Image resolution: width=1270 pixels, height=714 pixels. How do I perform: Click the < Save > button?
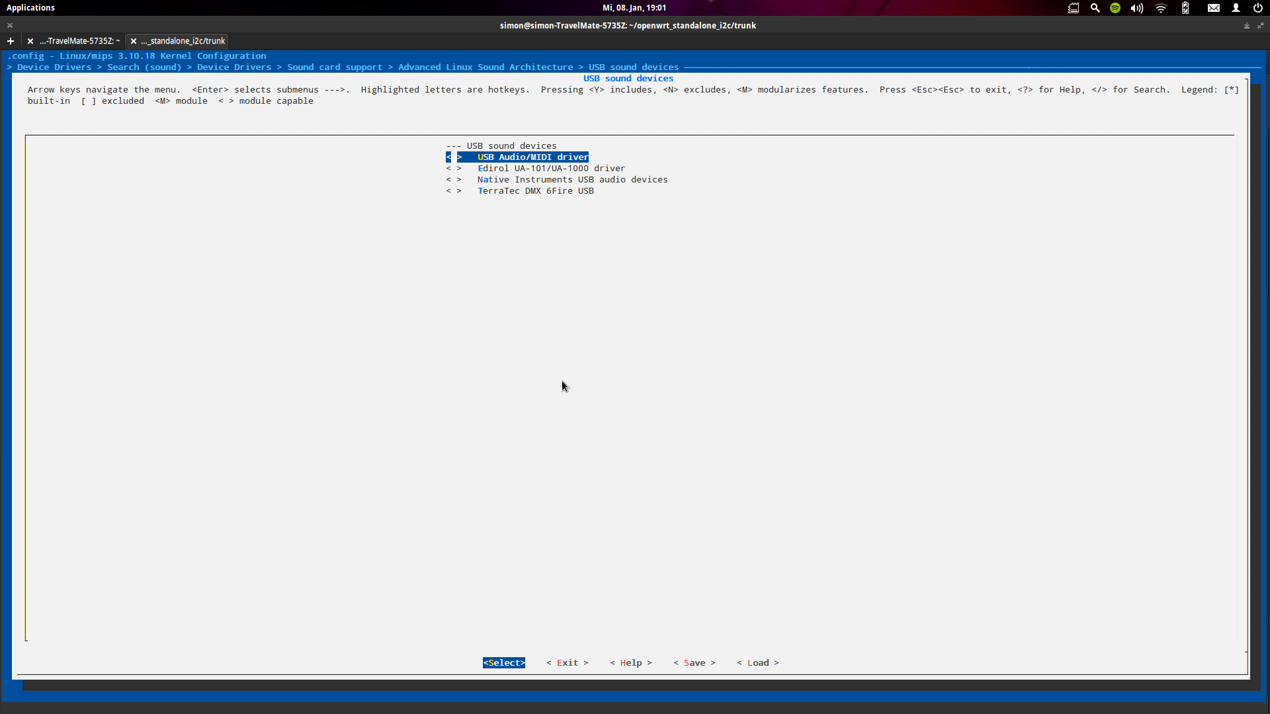(x=695, y=663)
